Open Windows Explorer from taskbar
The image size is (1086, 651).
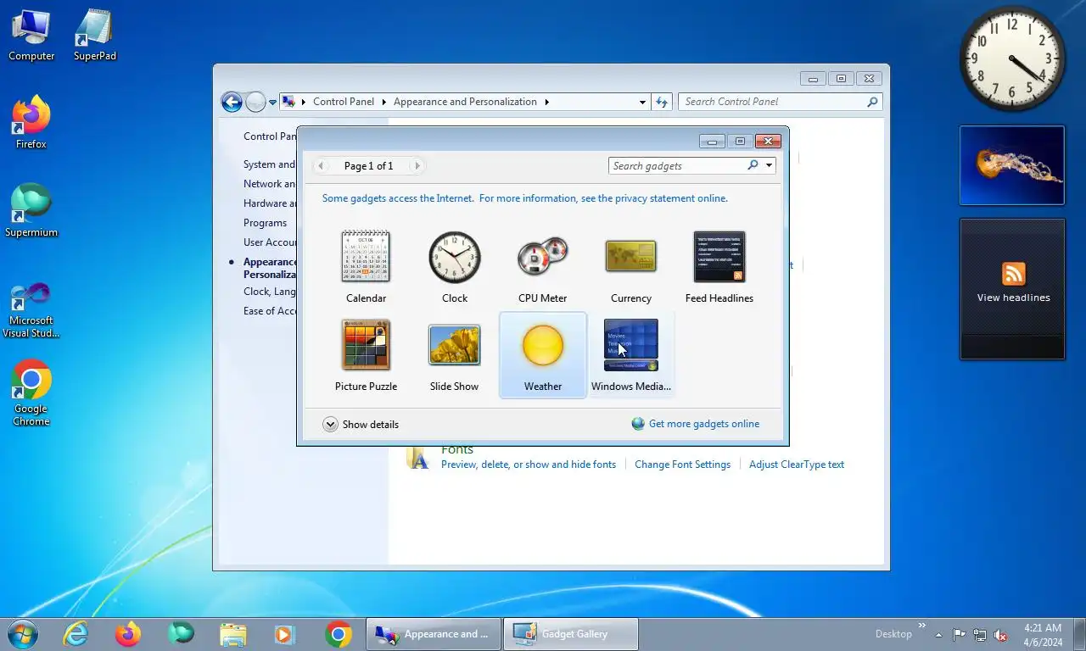[233, 633]
